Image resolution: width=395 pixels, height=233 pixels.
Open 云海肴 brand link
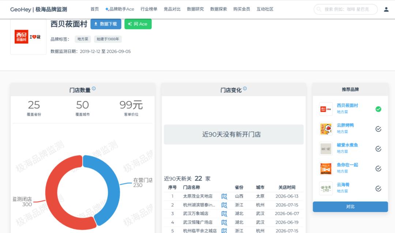click(343, 185)
